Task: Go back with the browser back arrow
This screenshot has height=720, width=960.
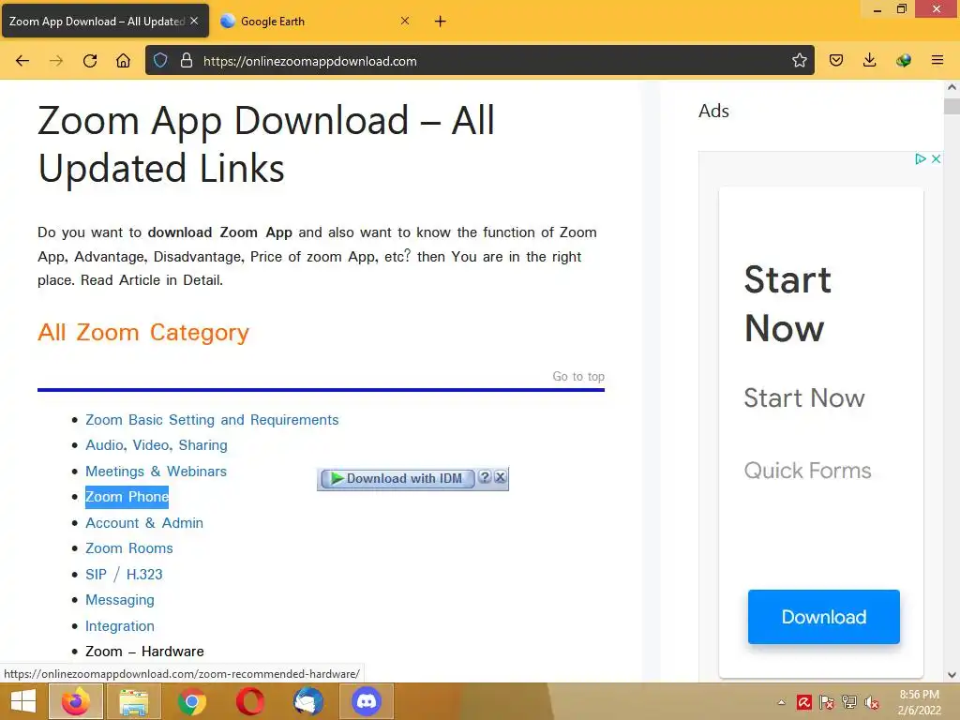Action: (x=22, y=61)
